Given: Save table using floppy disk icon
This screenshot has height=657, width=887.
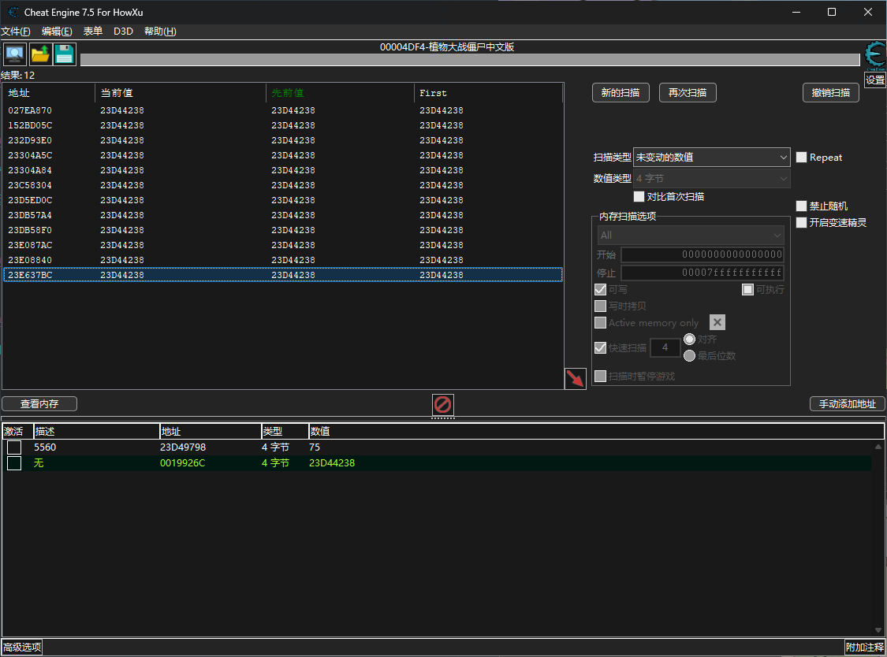Looking at the screenshot, I should (64, 54).
